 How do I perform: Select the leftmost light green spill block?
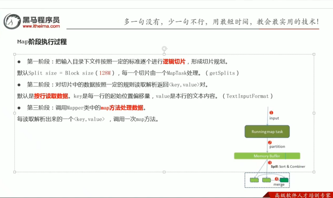[254, 180]
